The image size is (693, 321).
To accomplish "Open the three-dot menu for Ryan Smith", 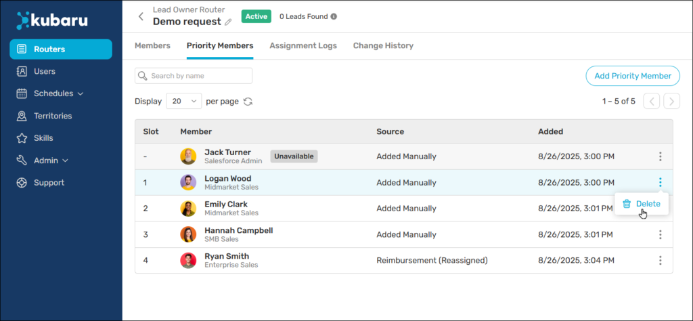I will pos(660,260).
